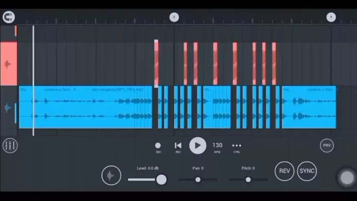Toggle the REV reverse sample button

pyautogui.click(x=284, y=171)
